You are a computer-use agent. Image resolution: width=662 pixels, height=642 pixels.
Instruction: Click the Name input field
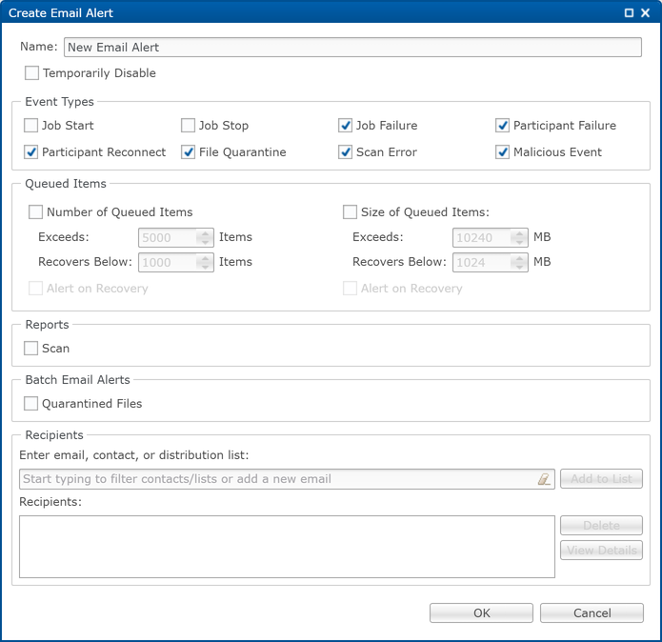[x=352, y=48]
